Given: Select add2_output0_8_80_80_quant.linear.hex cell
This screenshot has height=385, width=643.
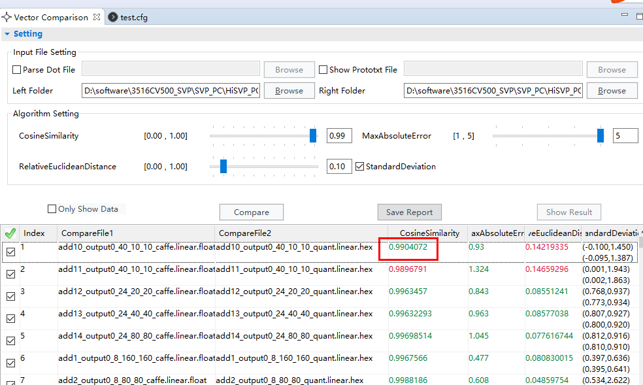Looking at the screenshot, I should pos(289,380).
